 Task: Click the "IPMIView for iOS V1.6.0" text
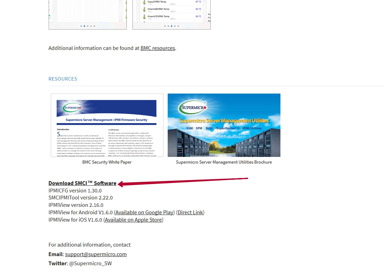coord(75,220)
